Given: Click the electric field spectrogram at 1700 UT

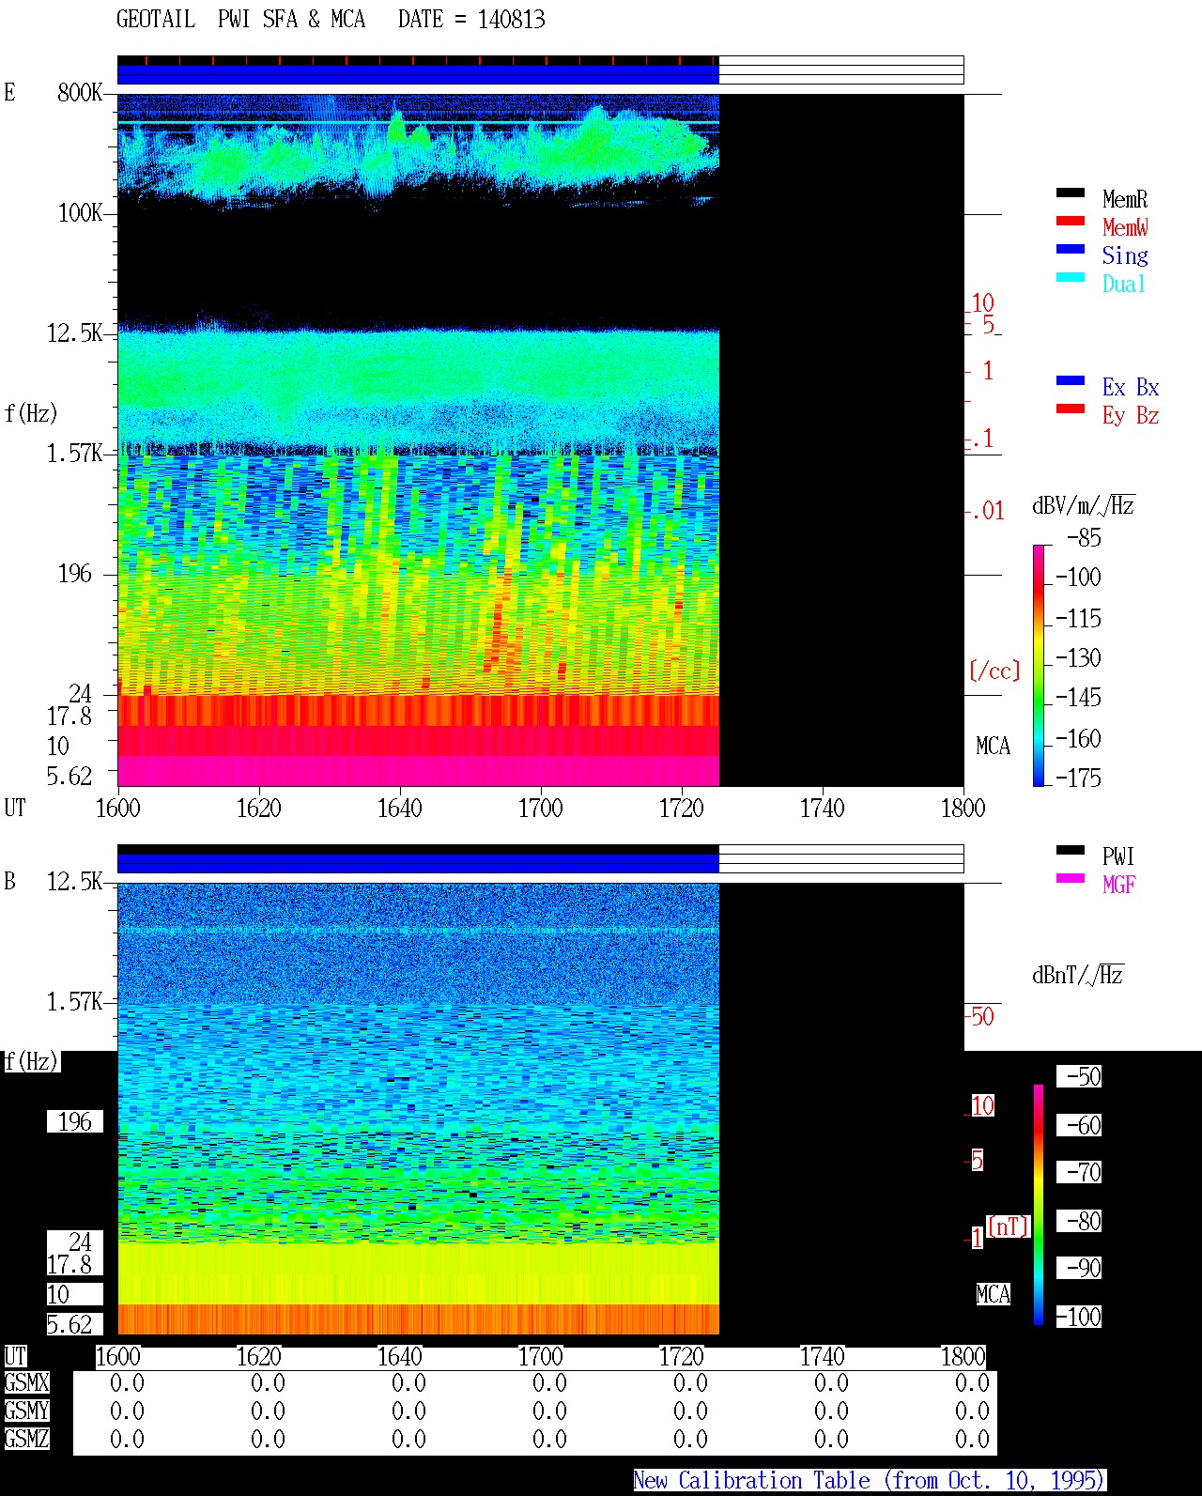Looking at the screenshot, I should pyautogui.click(x=541, y=440).
